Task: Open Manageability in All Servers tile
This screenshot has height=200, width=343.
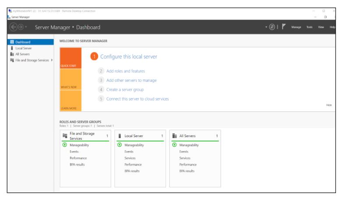Action: [189, 145]
